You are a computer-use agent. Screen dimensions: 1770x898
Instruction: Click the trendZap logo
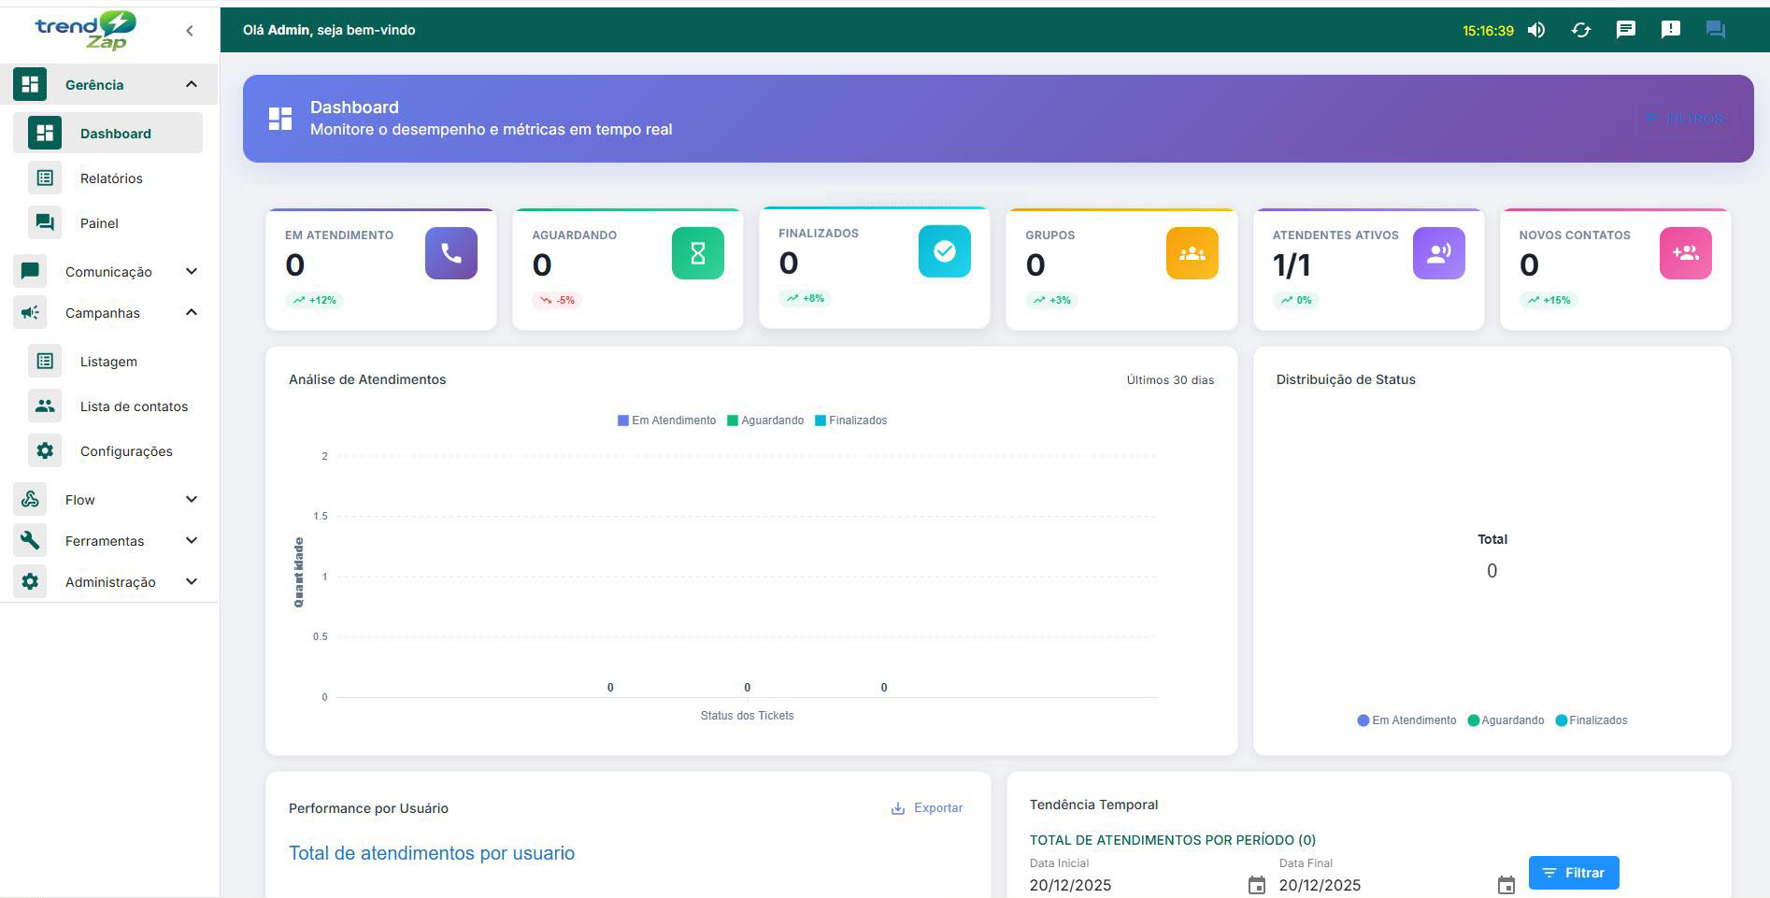coord(80,30)
